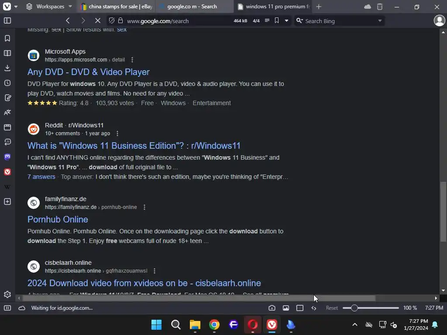447x335 pixels.
Task: Switch to Opera browser in taskbar
Action: click(x=253, y=325)
